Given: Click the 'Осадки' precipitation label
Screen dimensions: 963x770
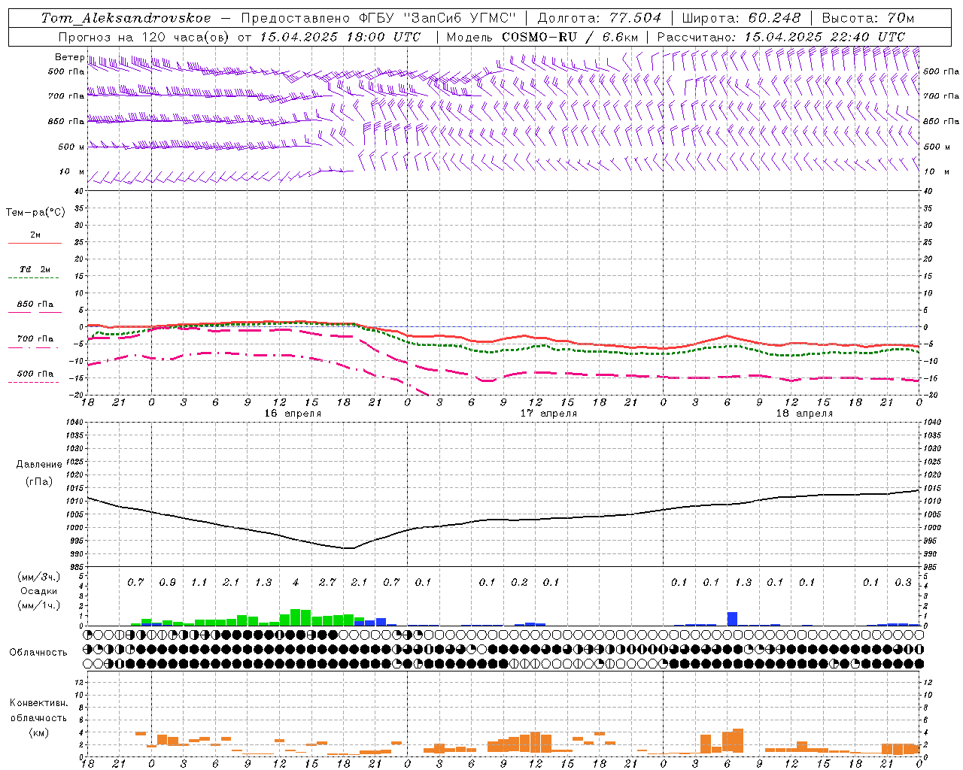Looking at the screenshot, I should pos(39,592).
